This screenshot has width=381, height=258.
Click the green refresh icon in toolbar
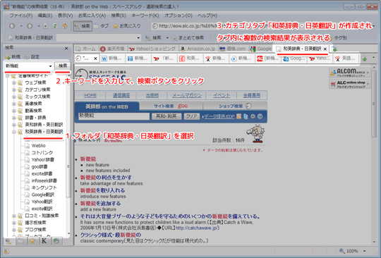[55, 26]
